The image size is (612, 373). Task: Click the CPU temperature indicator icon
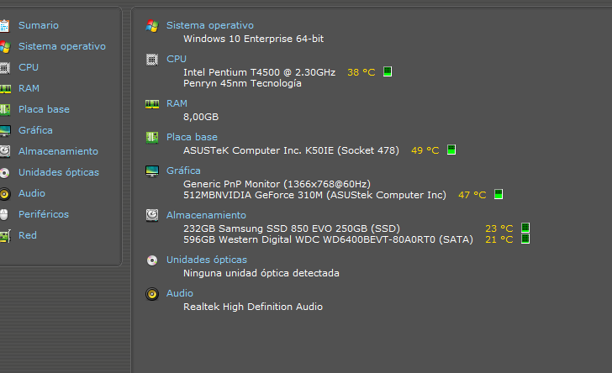coord(388,71)
